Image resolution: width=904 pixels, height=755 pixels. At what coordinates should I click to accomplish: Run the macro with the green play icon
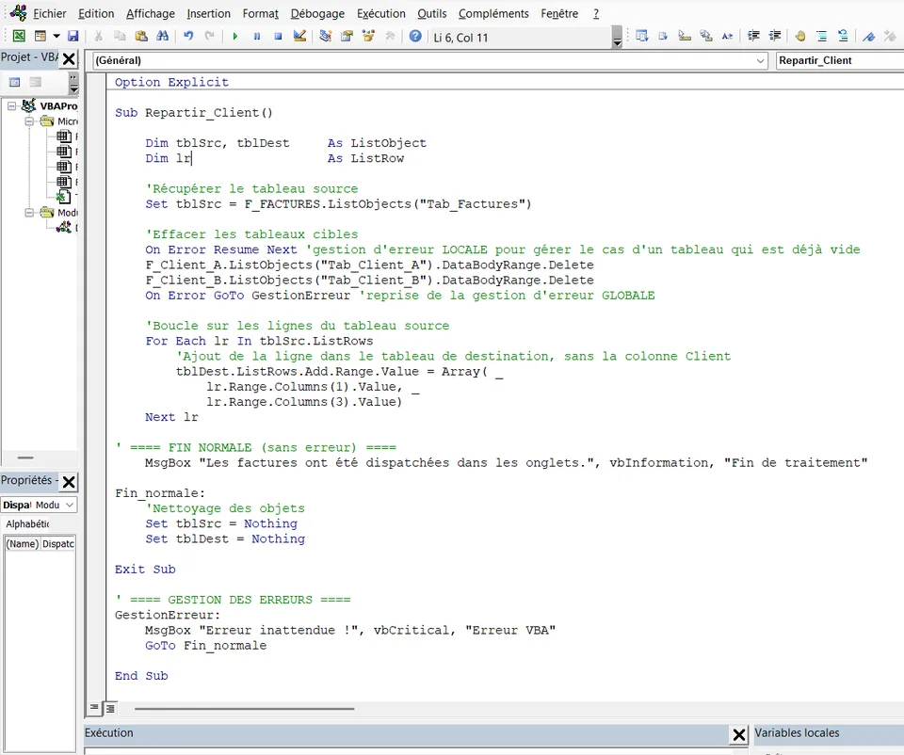(235, 36)
